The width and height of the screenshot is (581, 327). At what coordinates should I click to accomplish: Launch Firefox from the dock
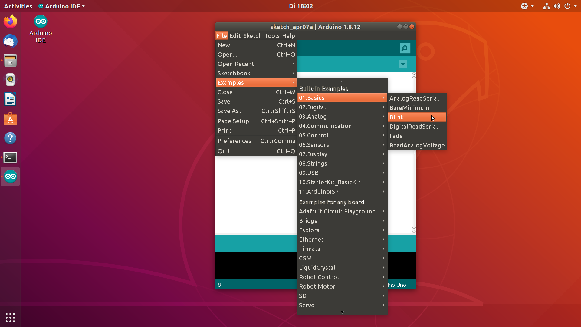tap(10, 21)
